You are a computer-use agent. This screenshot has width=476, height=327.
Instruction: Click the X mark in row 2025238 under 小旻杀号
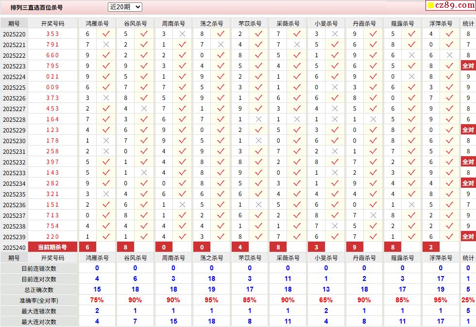pos(335,226)
